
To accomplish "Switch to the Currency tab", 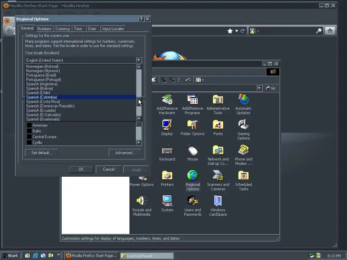I will click(x=63, y=29).
